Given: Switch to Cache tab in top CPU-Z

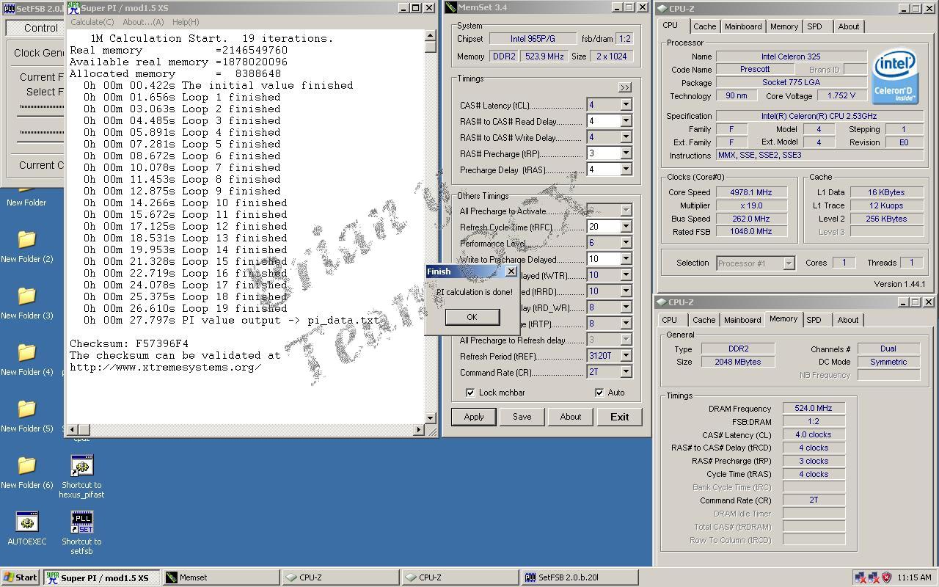Looking at the screenshot, I should pos(704,26).
